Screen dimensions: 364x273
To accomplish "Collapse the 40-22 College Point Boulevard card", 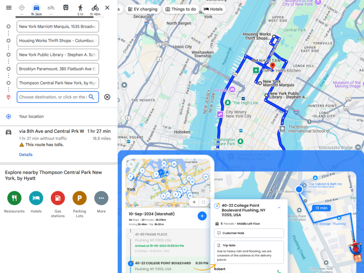I will (x=279, y=207).
